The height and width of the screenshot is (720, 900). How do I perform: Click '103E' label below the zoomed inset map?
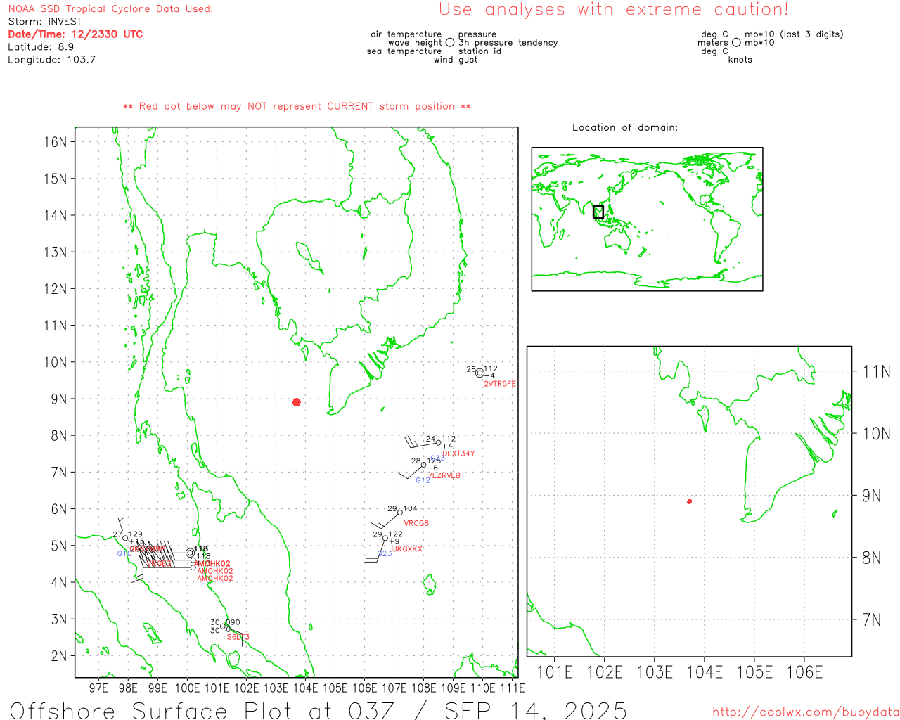coord(655,672)
